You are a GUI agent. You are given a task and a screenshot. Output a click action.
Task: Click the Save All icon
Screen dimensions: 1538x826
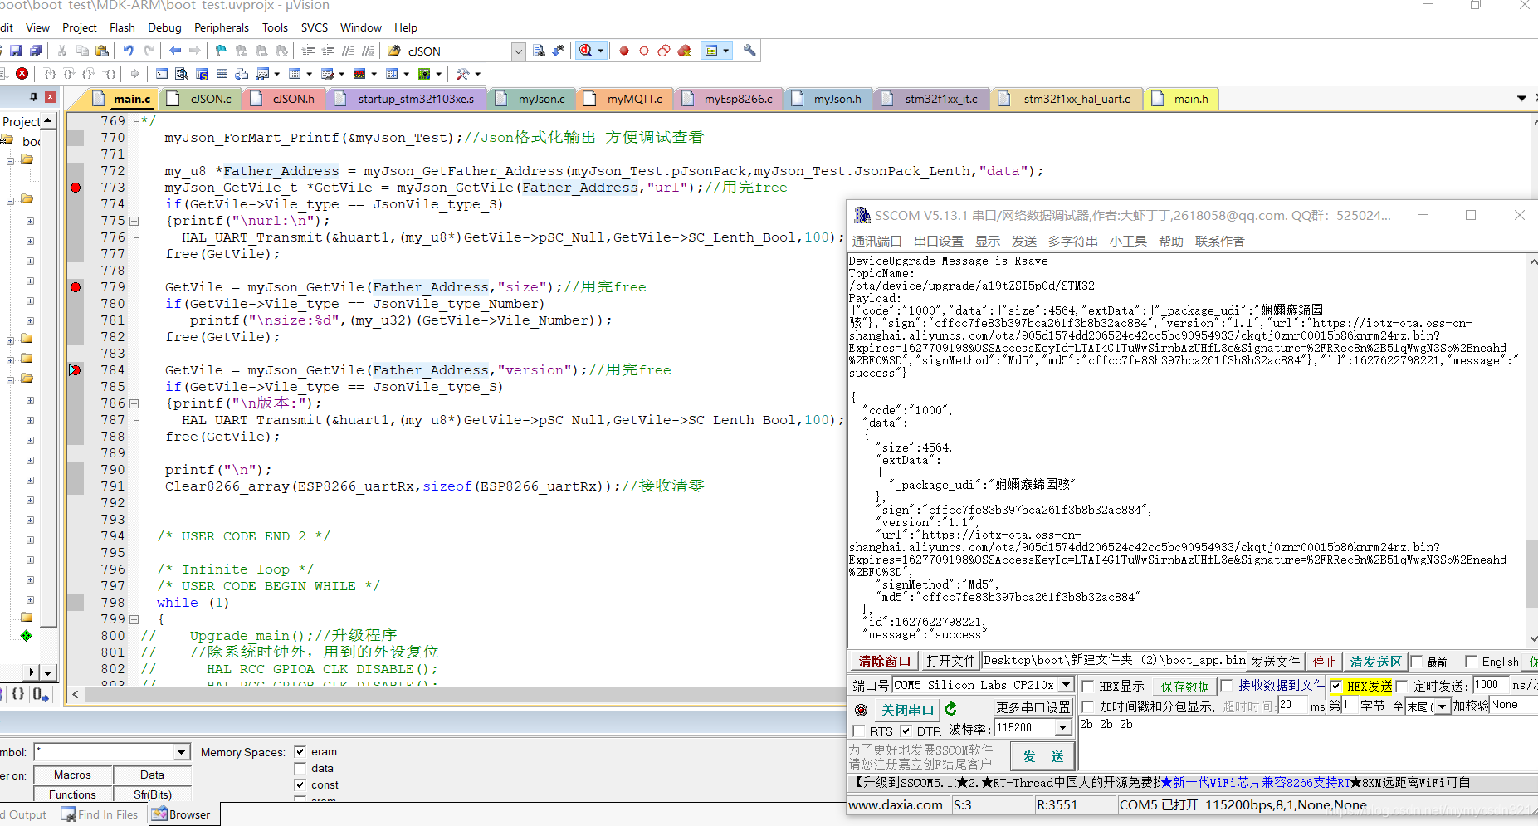click(36, 51)
